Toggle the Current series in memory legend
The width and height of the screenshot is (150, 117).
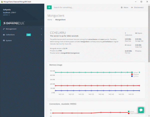click(135, 76)
